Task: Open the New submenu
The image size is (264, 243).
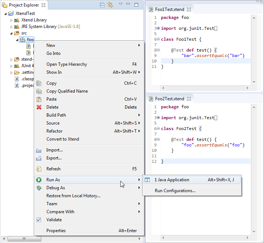Action: point(89,45)
